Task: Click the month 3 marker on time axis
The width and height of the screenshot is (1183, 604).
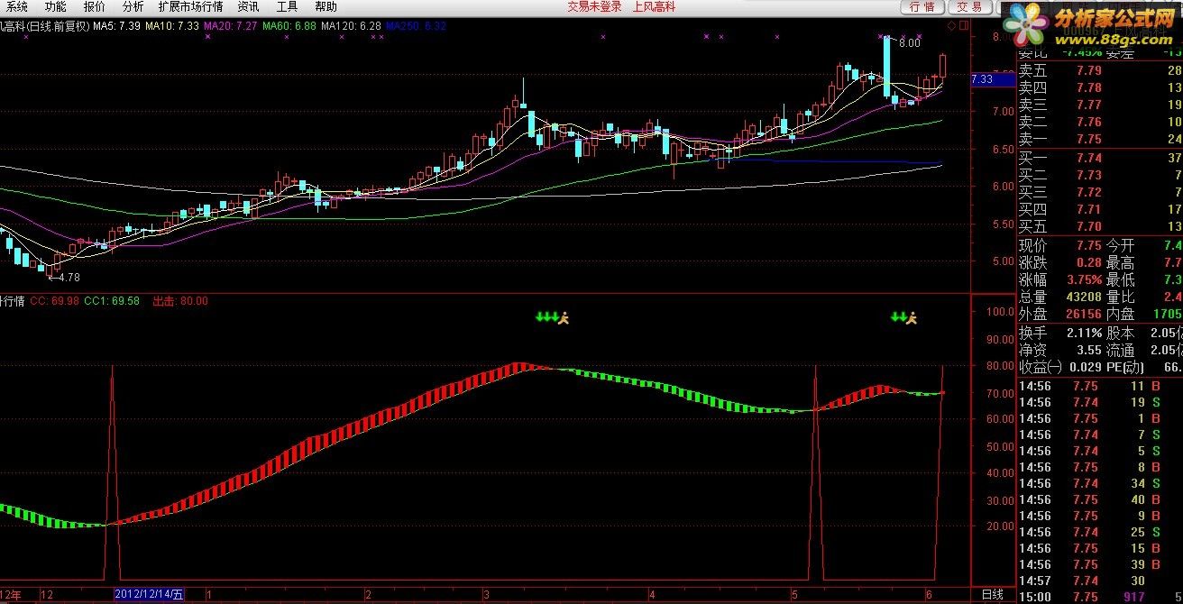Action: point(487,595)
